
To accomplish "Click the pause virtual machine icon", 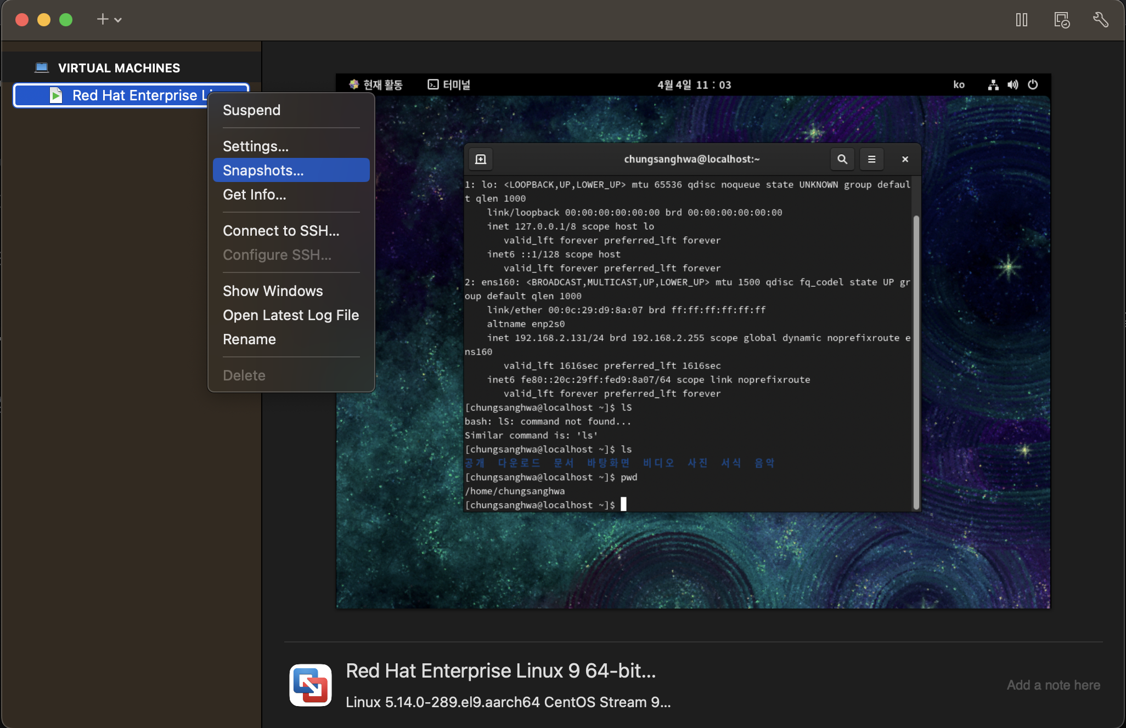I will (x=1021, y=20).
